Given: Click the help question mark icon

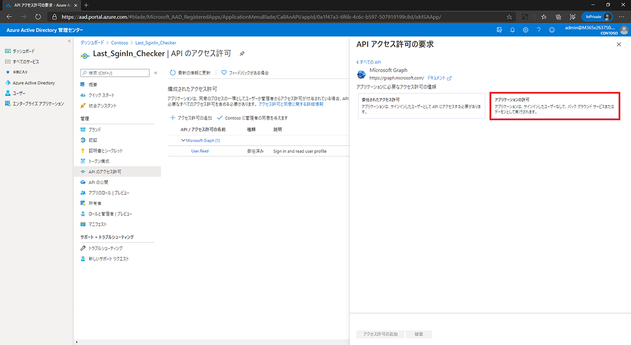Looking at the screenshot, I should 539,29.
